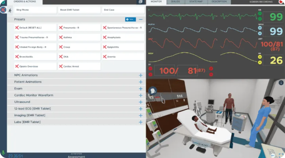Click the copy icon beside Orders & Actions

click(140, 2)
